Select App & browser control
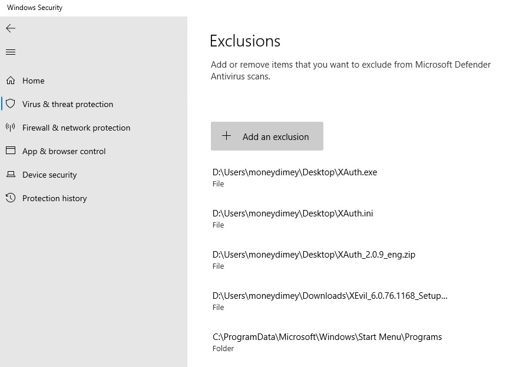516x367 pixels. pos(64,152)
